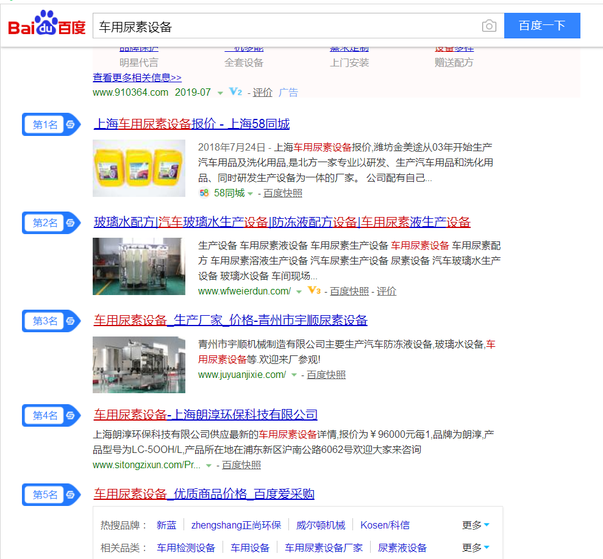Click the 第3名 rank badge icon
This screenshot has width=603, height=559.
(51, 321)
